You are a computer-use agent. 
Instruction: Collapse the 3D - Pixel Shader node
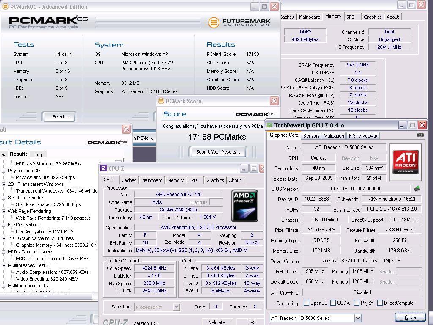click(4, 198)
